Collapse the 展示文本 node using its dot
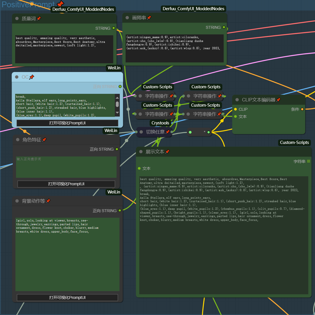 click(x=141, y=152)
